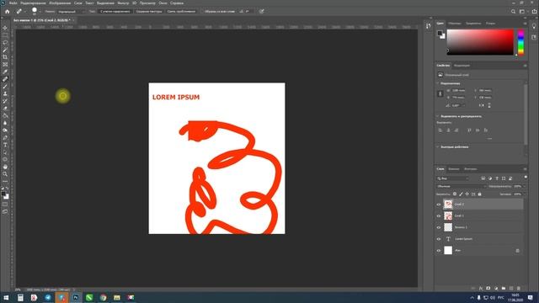Open the History panel icon beside the canvas
Viewport: 539px width, 303px height.
pos(429,26)
